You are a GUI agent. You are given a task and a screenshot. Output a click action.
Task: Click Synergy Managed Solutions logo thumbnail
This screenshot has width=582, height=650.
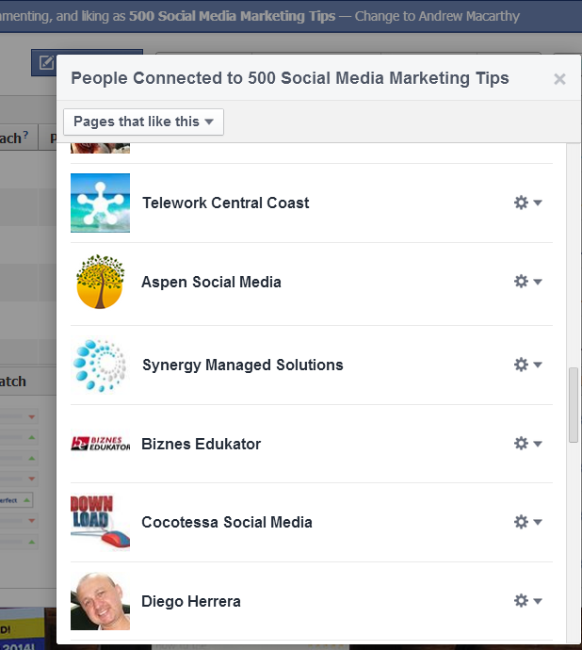[100, 365]
